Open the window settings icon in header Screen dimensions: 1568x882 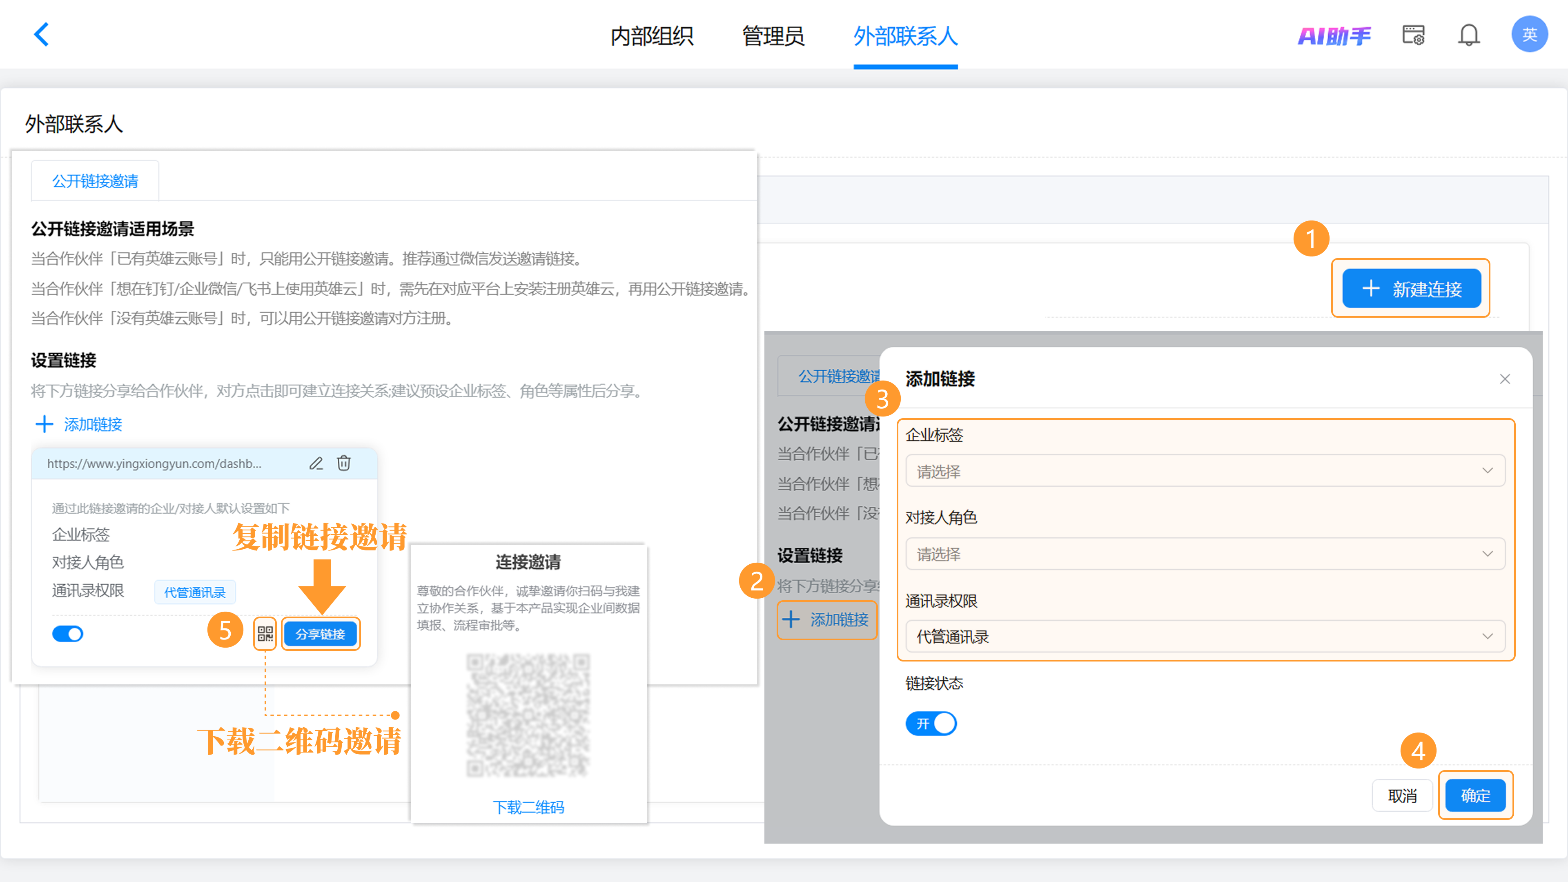tap(1413, 35)
